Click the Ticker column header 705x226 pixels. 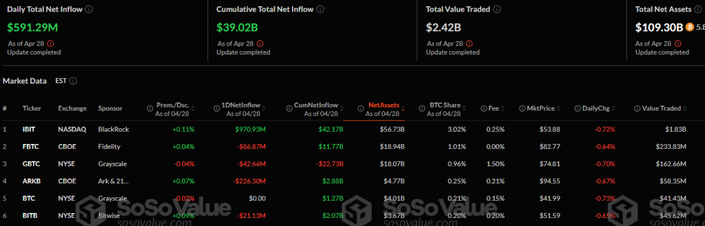(x=31, y=108)
